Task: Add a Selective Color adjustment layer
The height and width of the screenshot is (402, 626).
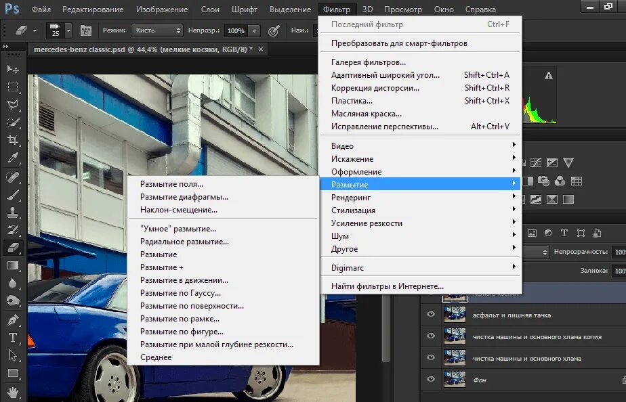Action: coord(551,198)
